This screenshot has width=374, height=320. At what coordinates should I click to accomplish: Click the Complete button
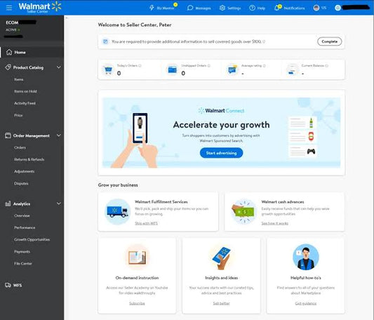pyautogui.click(x=329, y=41)
